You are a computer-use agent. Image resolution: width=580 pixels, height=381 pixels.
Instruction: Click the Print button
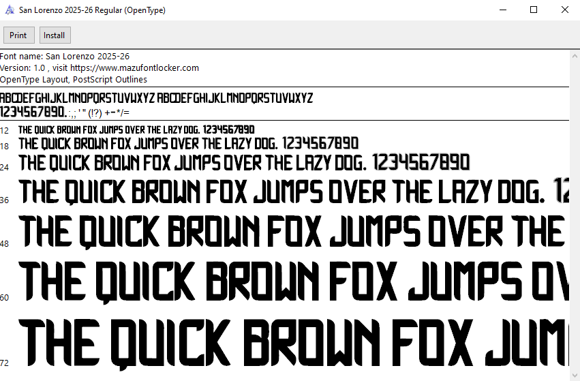[x=18, y=35]
